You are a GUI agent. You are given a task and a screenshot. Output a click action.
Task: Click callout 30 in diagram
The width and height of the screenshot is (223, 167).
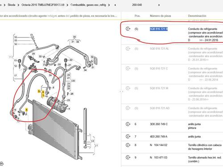pyautogui.click(x=74, y=37)
